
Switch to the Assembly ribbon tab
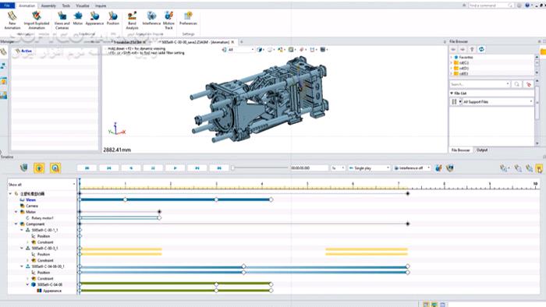pyautogui.click(x=48, y=5)
